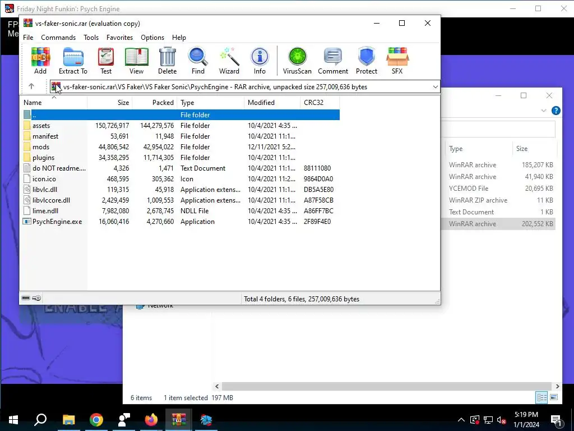574x431 pixels.
Task: Click the SFX toolbar icon
Action: (397, 61)
